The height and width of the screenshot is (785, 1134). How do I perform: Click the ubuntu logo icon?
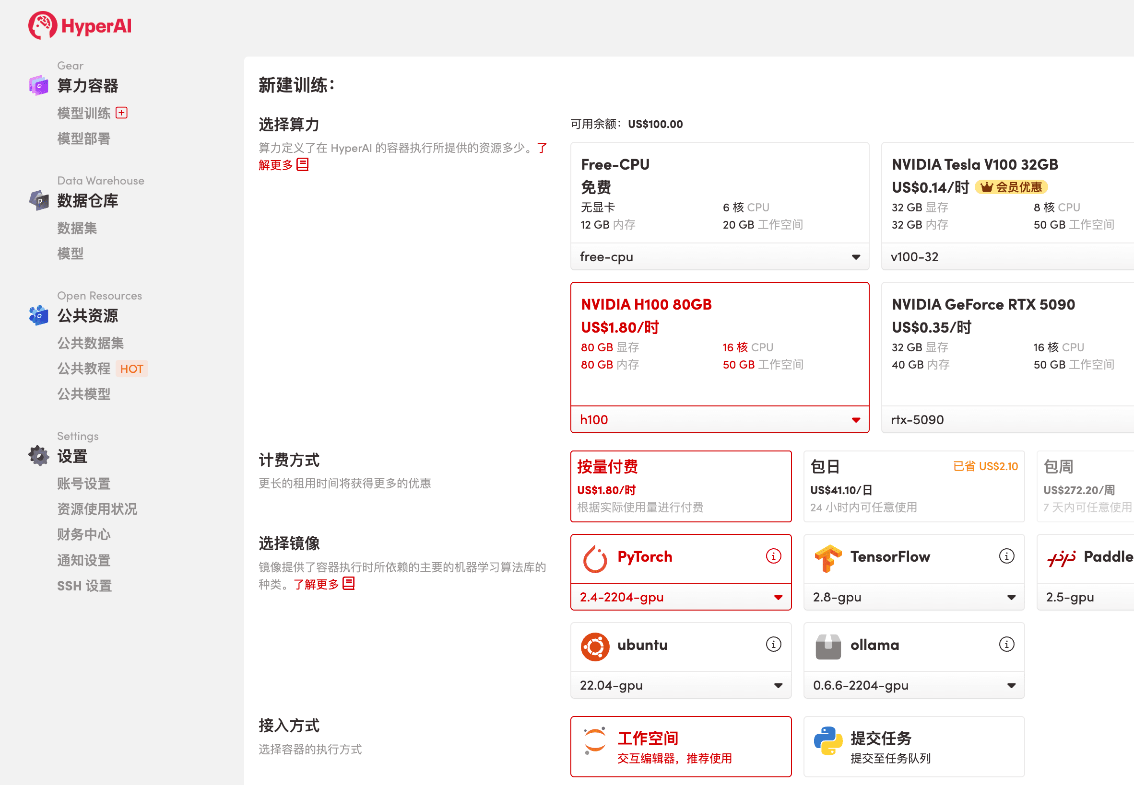pos(596,646)
